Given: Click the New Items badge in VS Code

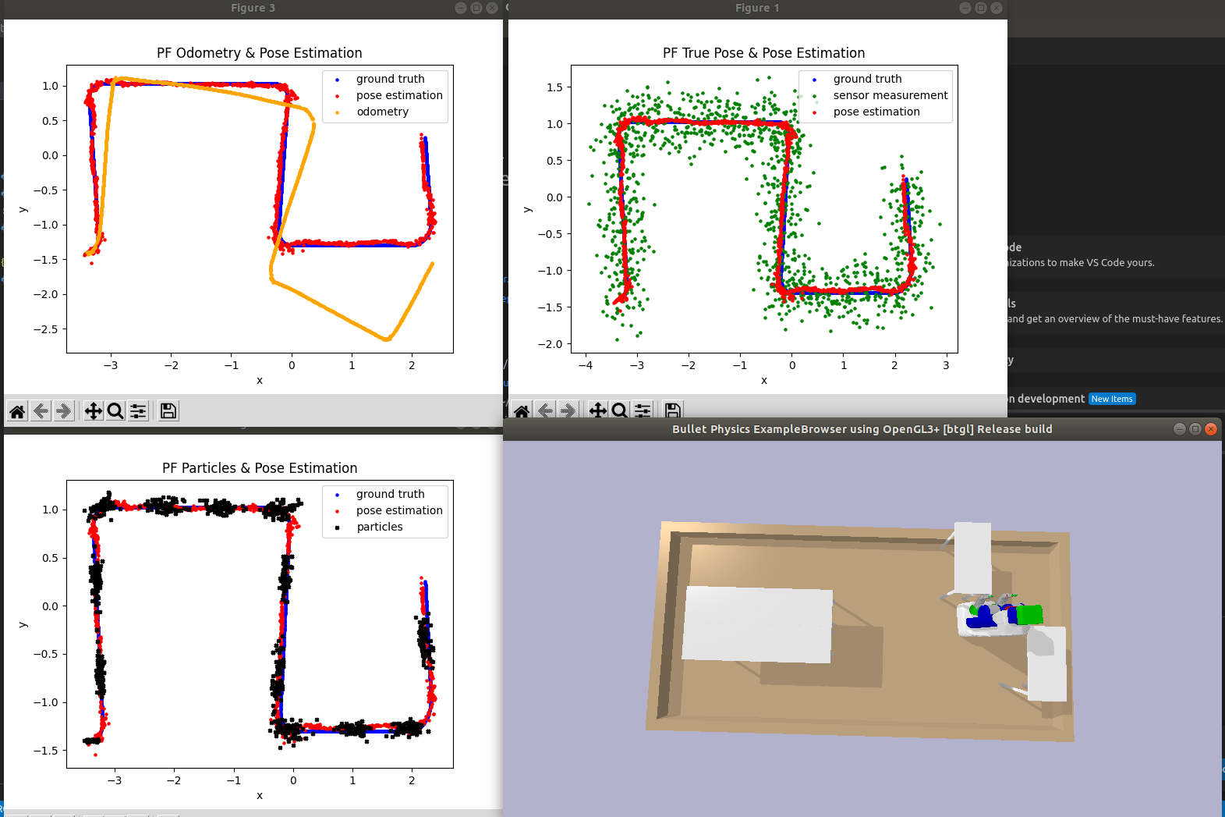Looking at the screenshot, I should coord(1112,399).
